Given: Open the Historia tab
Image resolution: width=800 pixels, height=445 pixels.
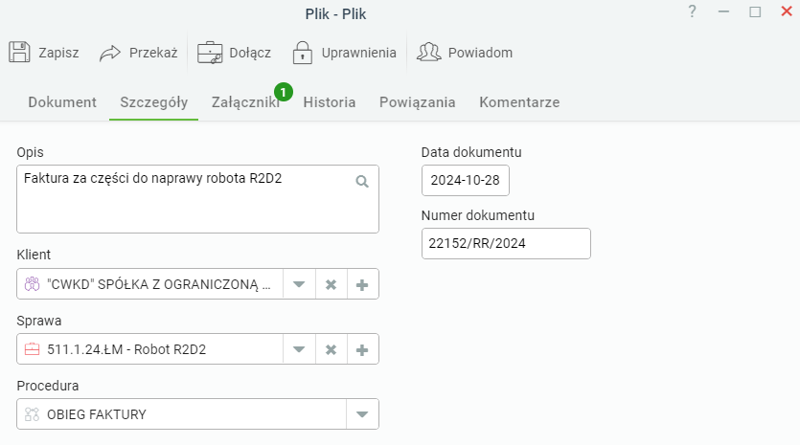Looking at the screenshot, I should [329, 102].
